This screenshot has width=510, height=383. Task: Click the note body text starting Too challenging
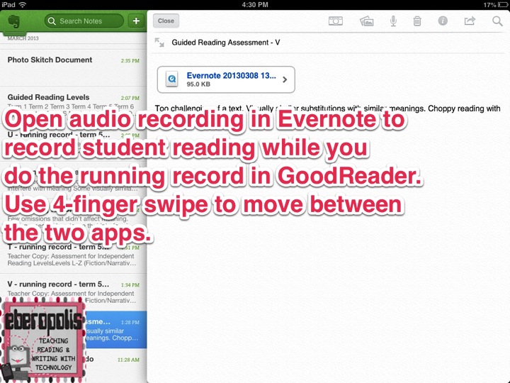(x=327, y=108)
